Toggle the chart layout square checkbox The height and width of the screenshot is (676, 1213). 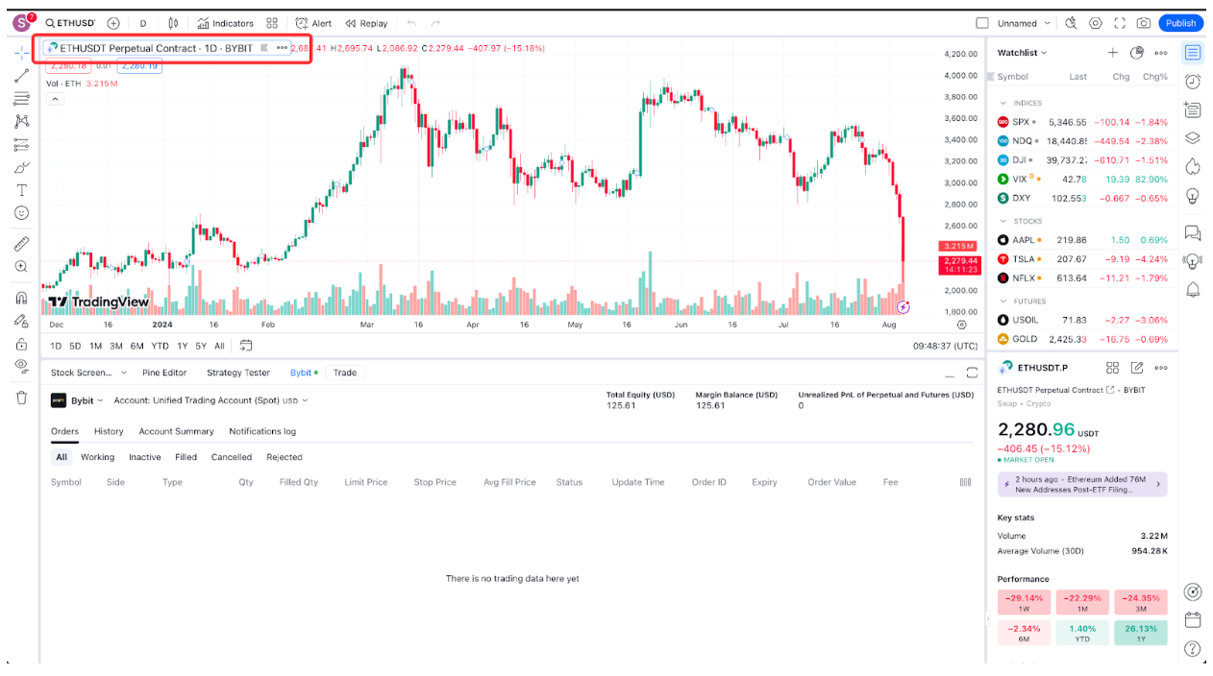981,23
